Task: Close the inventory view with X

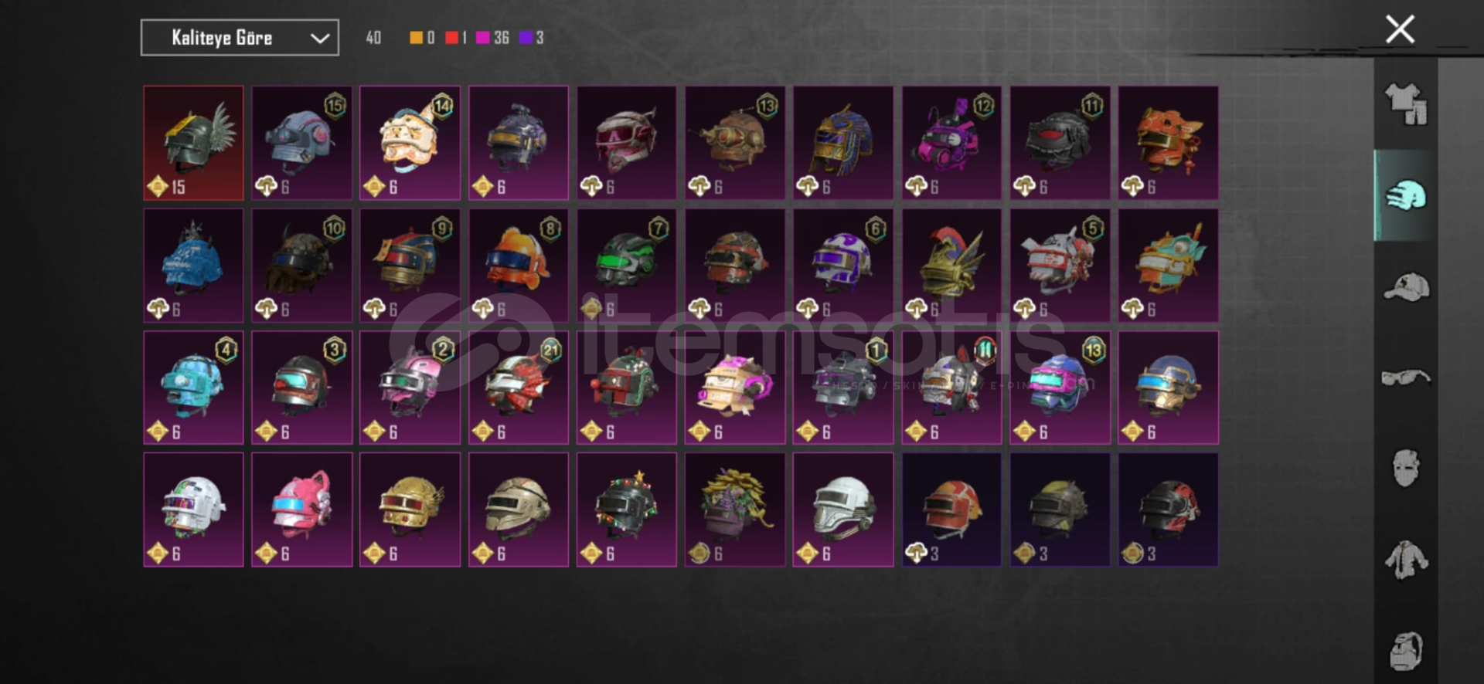Action: [1400, 29]
